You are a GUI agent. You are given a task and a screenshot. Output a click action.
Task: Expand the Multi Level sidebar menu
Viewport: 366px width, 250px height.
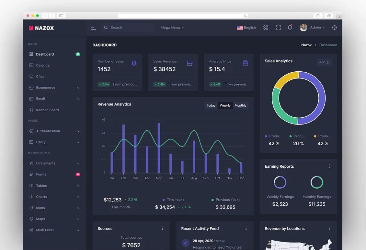pyautogui.click(x=54, y=230)
